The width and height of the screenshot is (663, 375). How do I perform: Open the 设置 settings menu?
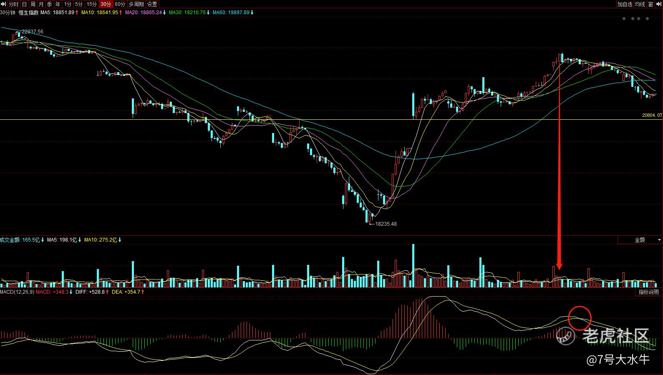coord(152,4)
